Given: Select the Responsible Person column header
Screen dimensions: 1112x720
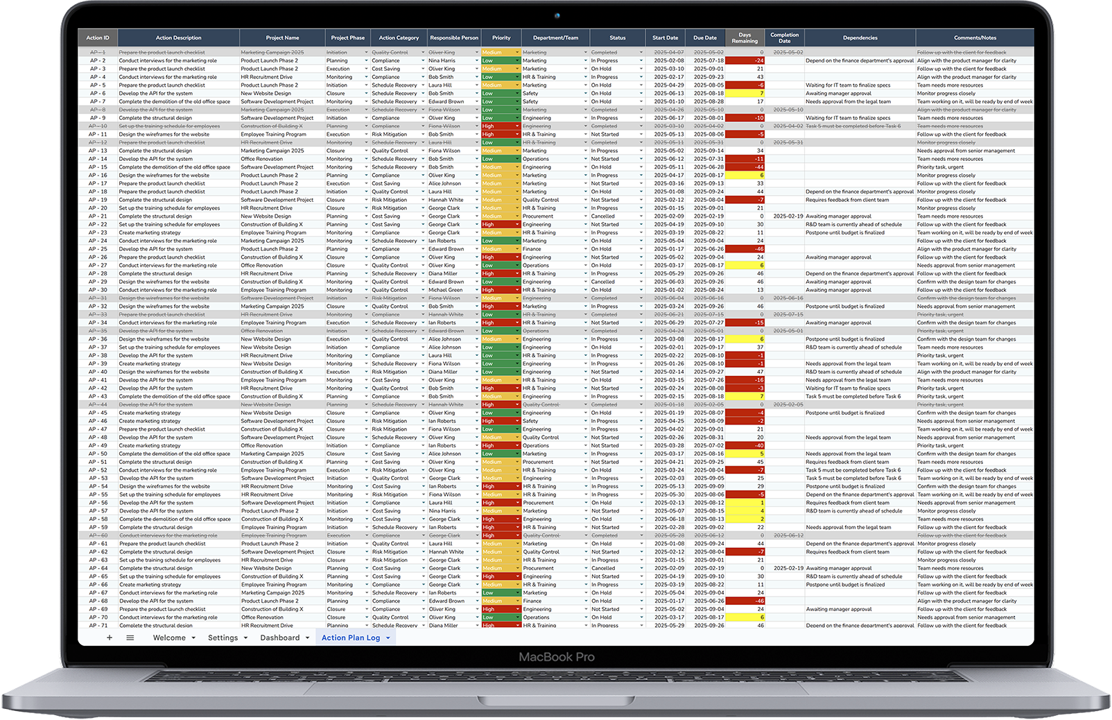Looking at the screenshot, I should tap(454, 38).
